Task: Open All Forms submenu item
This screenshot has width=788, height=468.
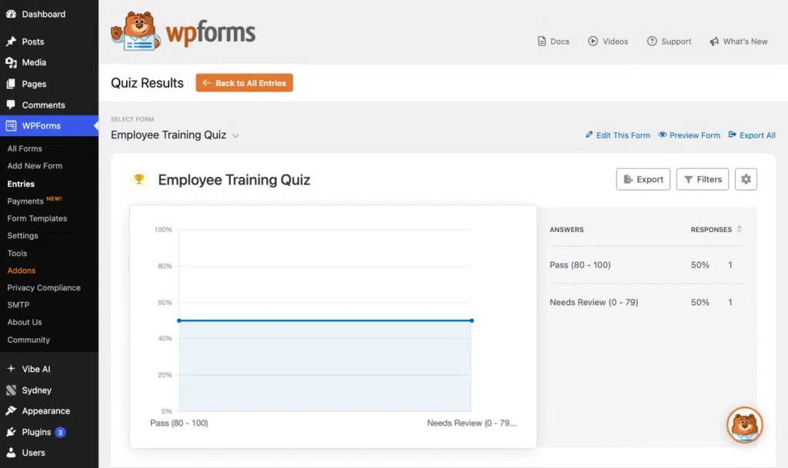Action: (25, 148)
